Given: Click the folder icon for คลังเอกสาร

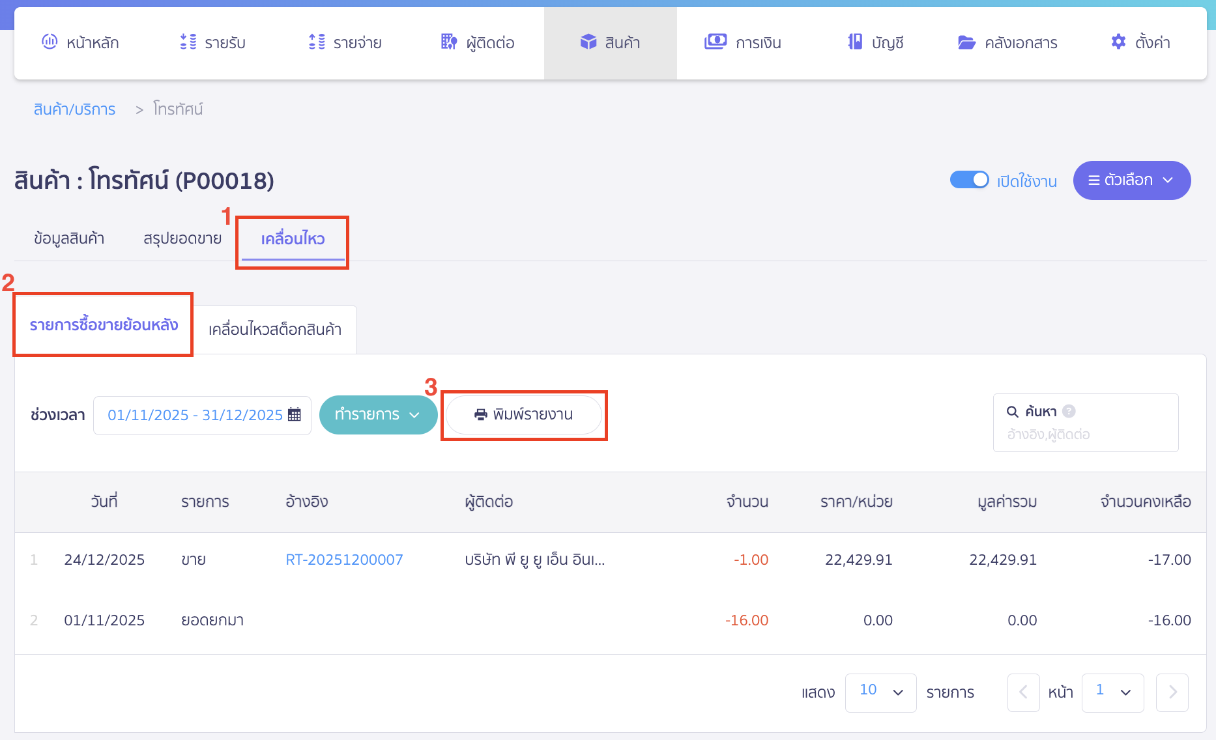Looking at the screenshot, I should pyautogui.click(x=966, y=42).
